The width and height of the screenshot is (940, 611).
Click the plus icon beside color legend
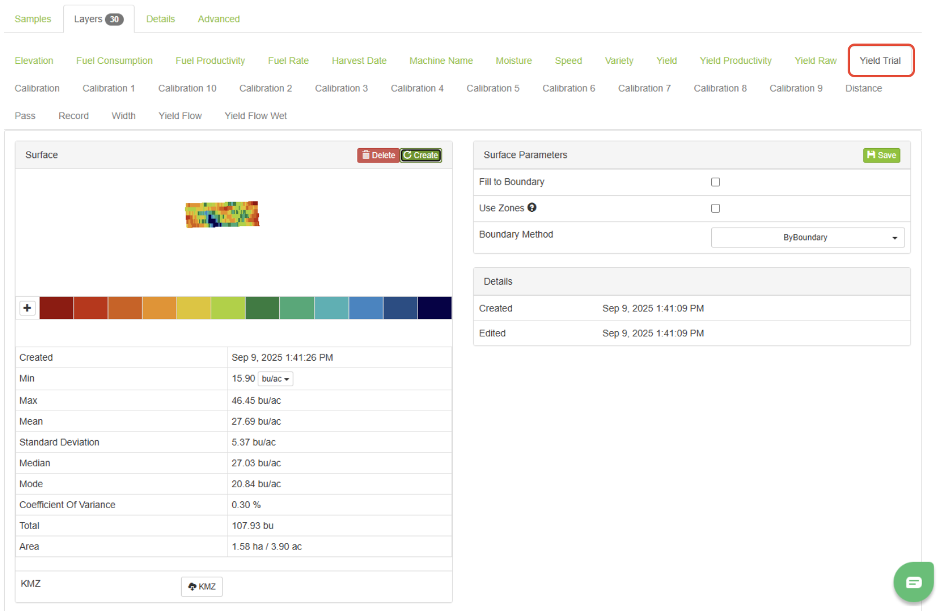(27, 308)
